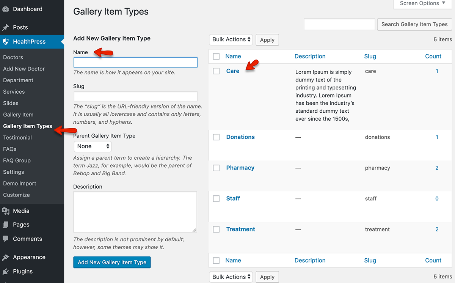Open Parent Gallery Item Type dropdown

[93, 146]
